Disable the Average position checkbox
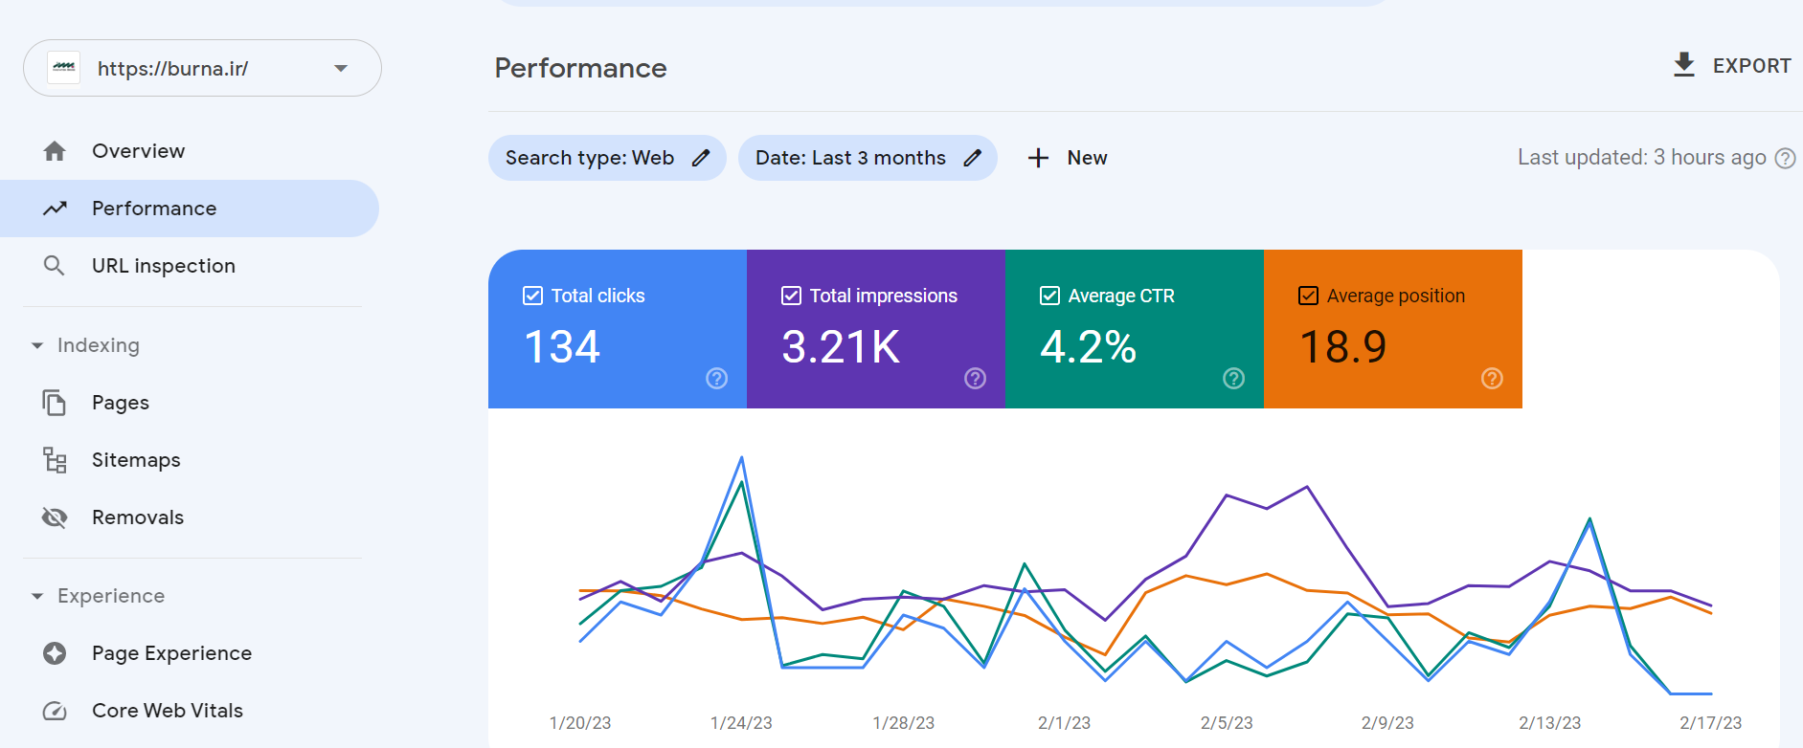 point(1308,296)
